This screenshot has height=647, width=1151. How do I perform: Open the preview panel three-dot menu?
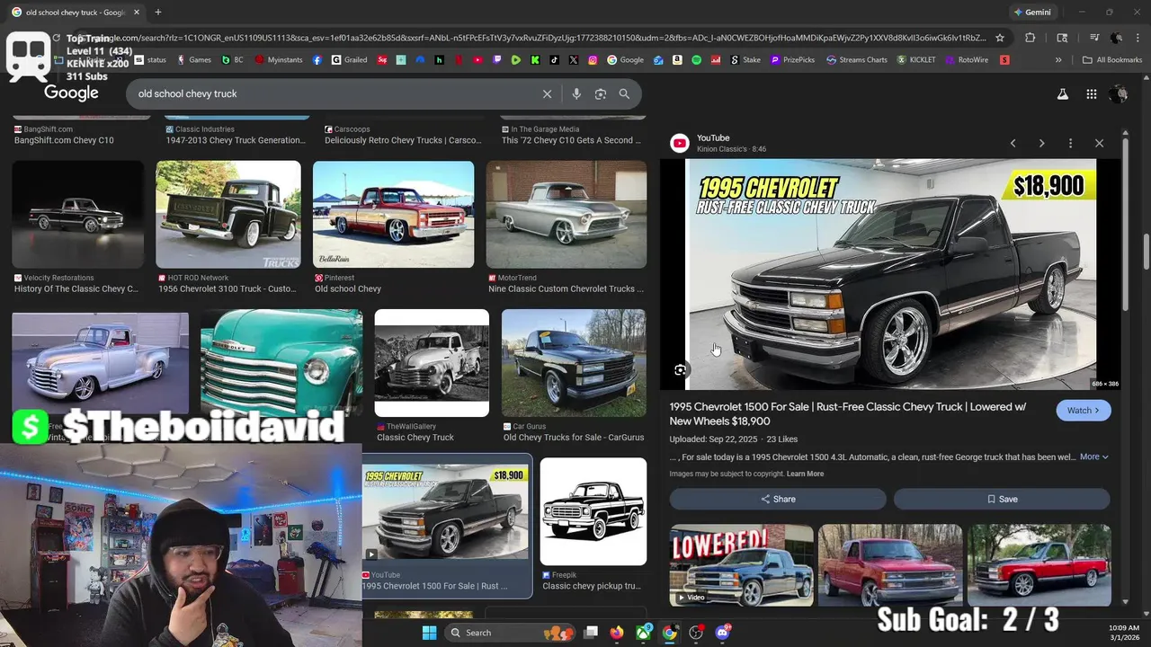click(1070, 143)
